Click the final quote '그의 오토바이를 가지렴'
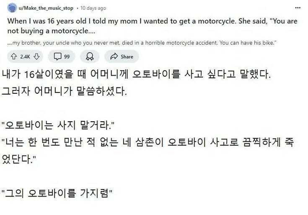Screen dimensions: 308x215 57,193
